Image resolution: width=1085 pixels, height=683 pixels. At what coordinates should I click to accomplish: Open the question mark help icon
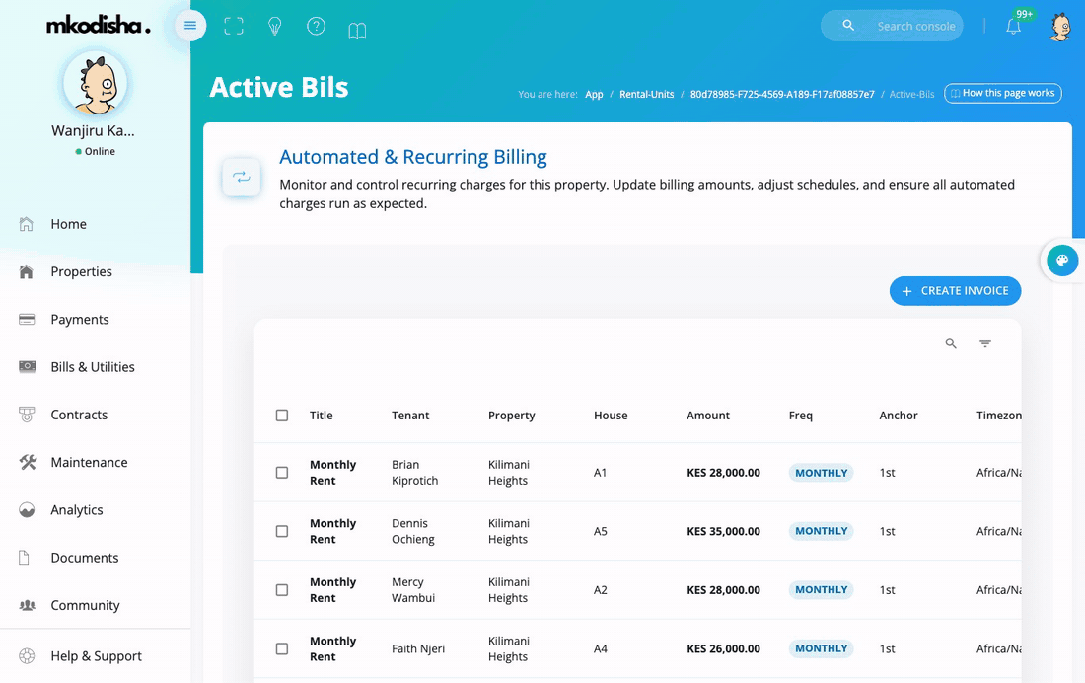tap(317, 27)
